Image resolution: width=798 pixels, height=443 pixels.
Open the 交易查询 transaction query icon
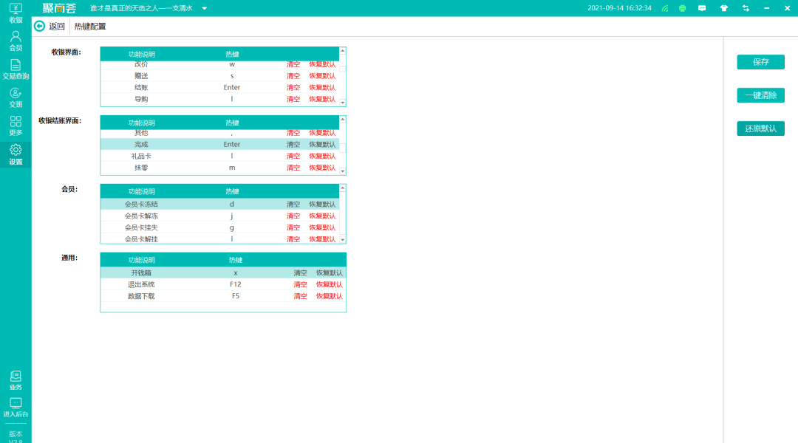pos(16,65)
